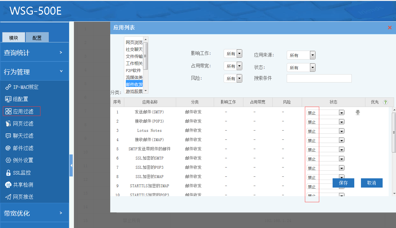The image size is (396, 228).
Task: Click the 搜索条件 input field
Action: pos(319,78)
